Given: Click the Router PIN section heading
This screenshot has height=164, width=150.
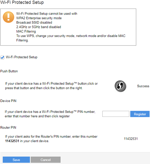Looking at the screenshot, I should click(x=8, y=128).
